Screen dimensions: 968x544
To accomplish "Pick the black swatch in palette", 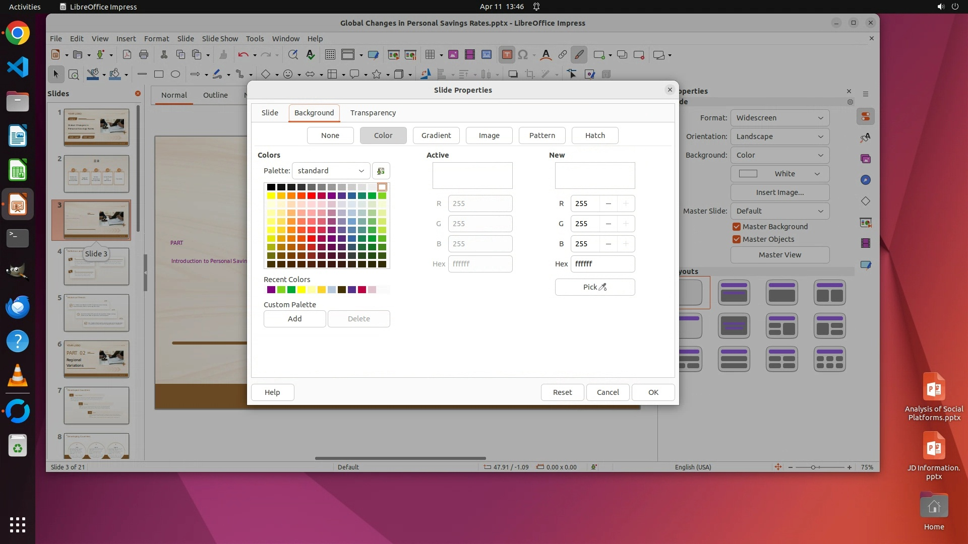I will click(271, 187).
